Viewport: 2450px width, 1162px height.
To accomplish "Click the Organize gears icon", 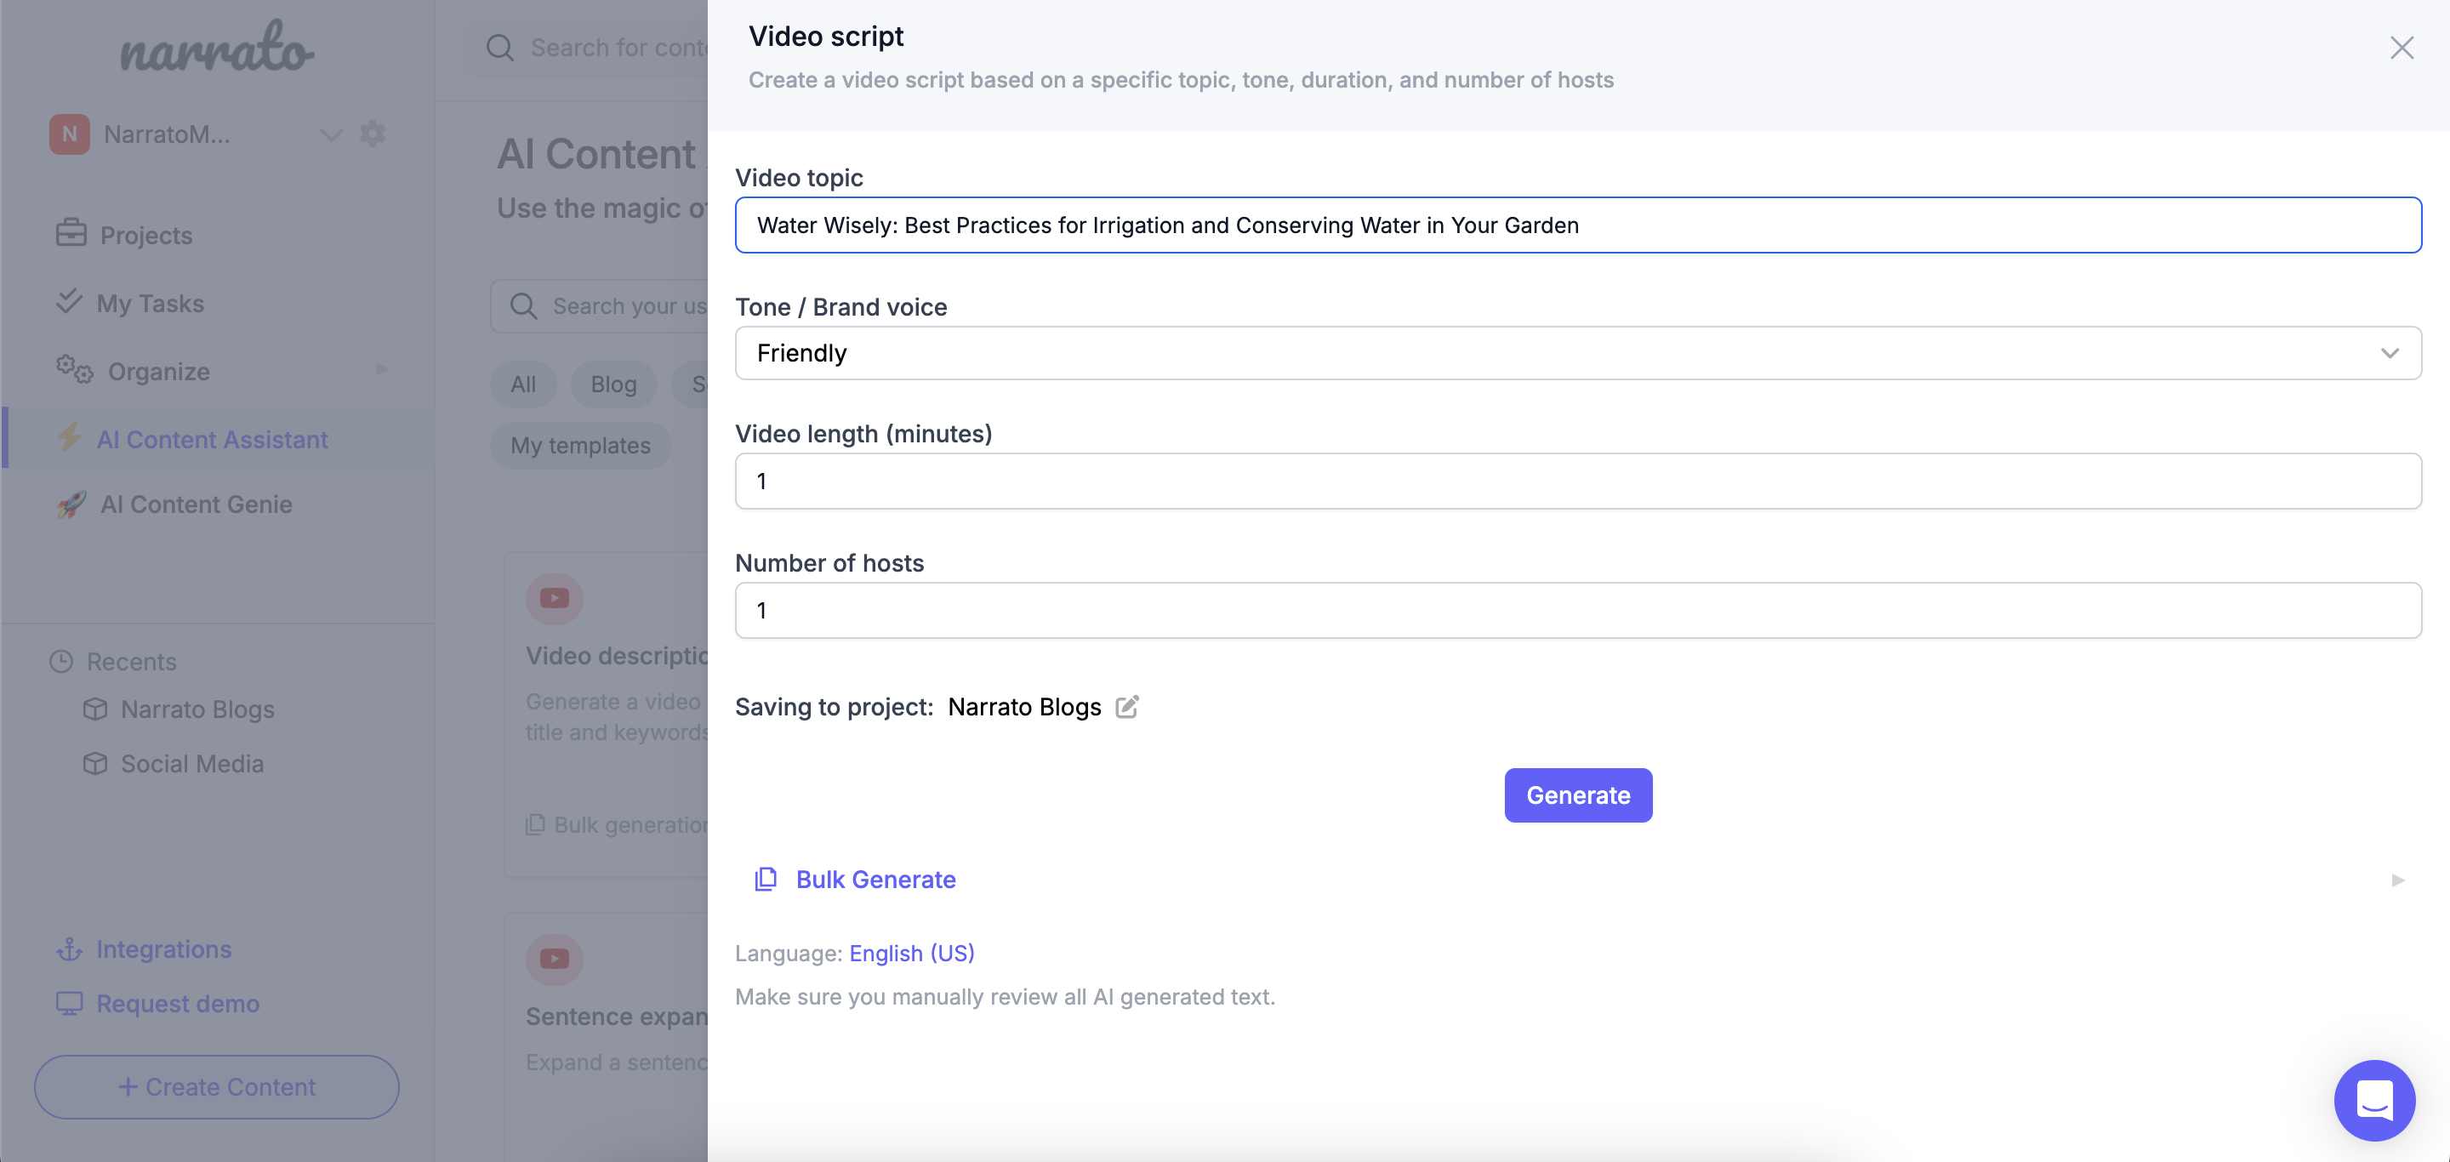I will (74, 369).
